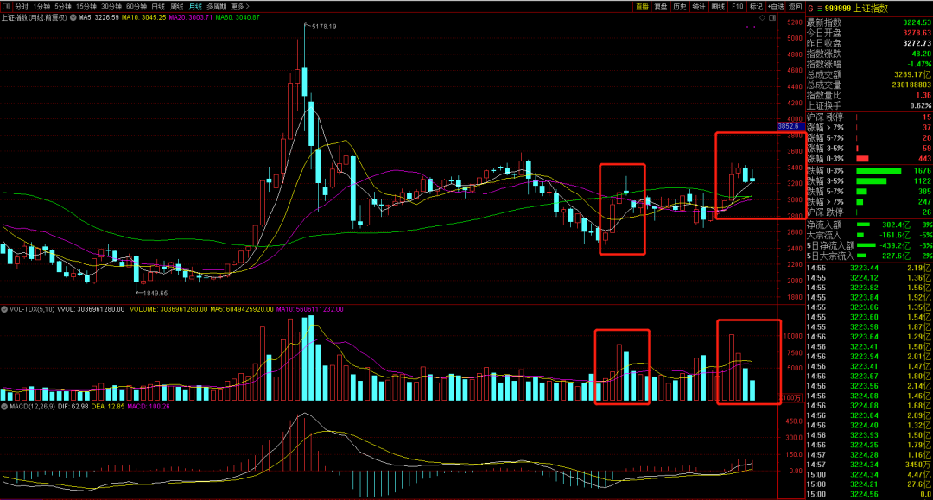Click the DIF: 62.98 MACD legend
Image resolution: width=933 pixels, height=500 pixels.
click(x=73, y=407)
